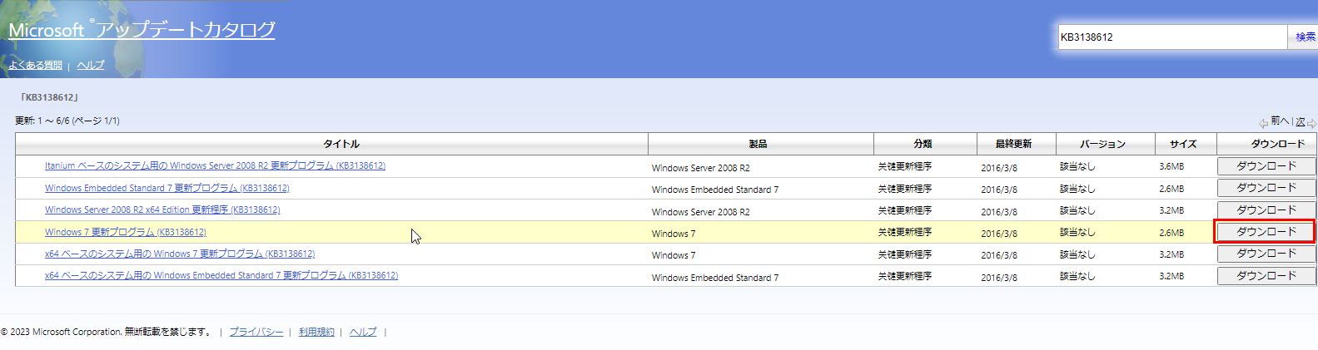1318x350 pixels.
Task: Sort by the バージョン column header
Action: (1106, 144)
